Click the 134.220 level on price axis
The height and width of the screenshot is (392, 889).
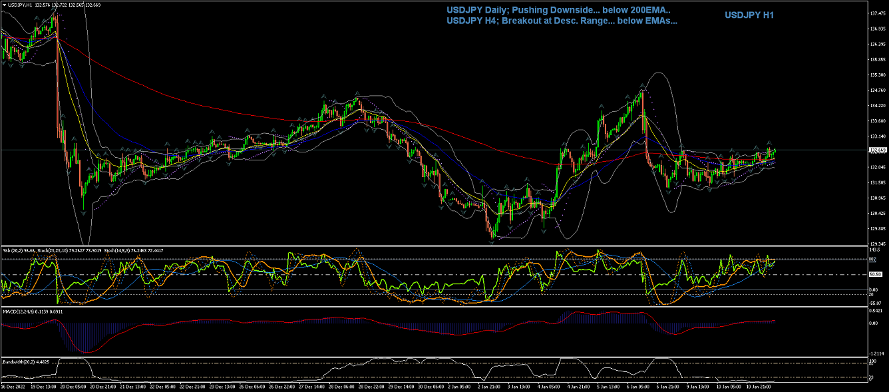(878, 105)
